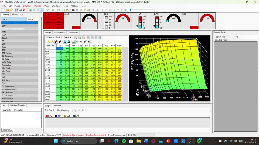Viewport: 259px width, 145px height.
Task: Click the grey record circle icon
Action: (77, 10)
